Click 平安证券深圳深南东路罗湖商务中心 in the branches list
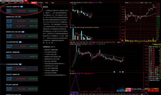The width and height of the screenshot is (161, 95). pos(55,75)
